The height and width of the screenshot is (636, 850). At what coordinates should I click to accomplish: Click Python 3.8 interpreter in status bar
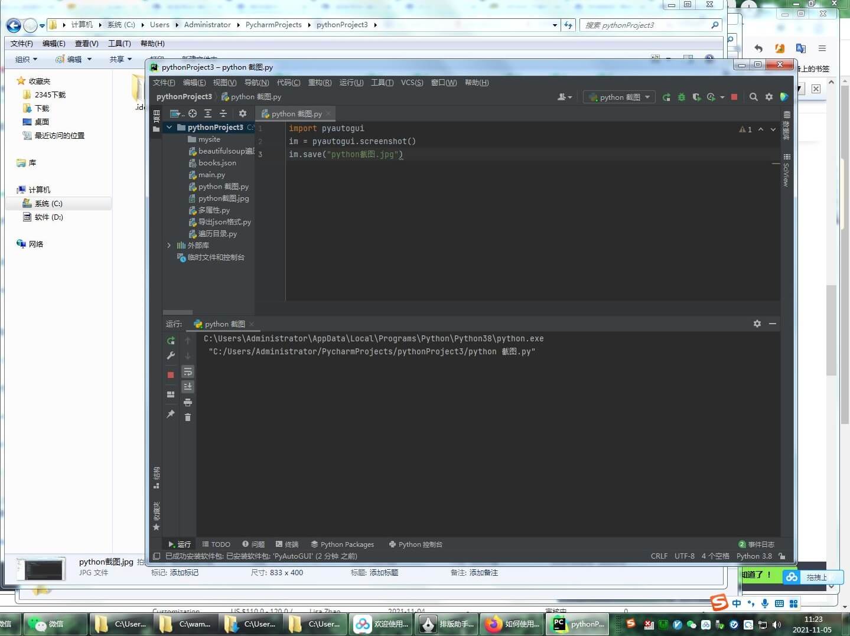(x=754, y=556)
